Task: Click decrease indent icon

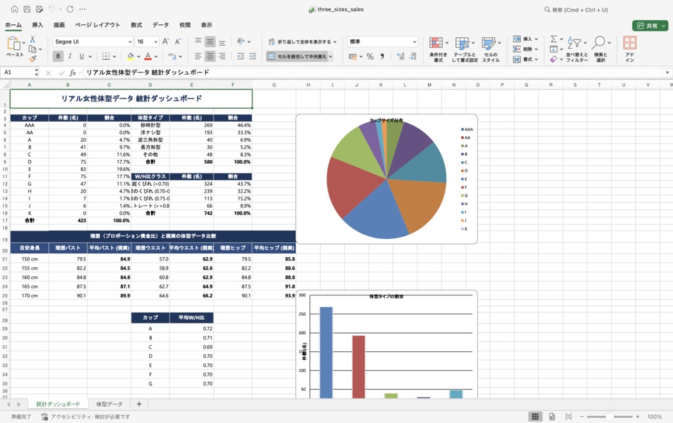Action: click(241, 57)
